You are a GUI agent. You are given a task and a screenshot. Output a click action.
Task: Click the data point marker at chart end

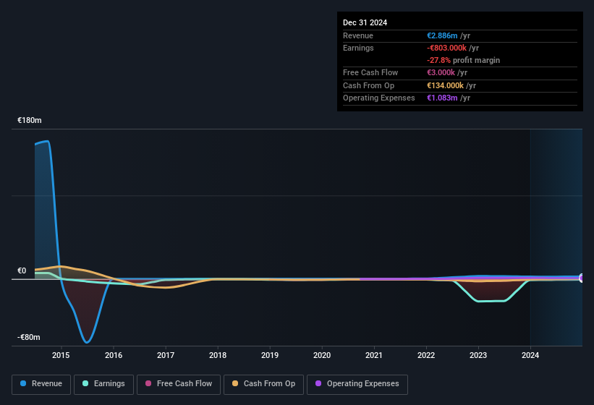coord(582,278)
